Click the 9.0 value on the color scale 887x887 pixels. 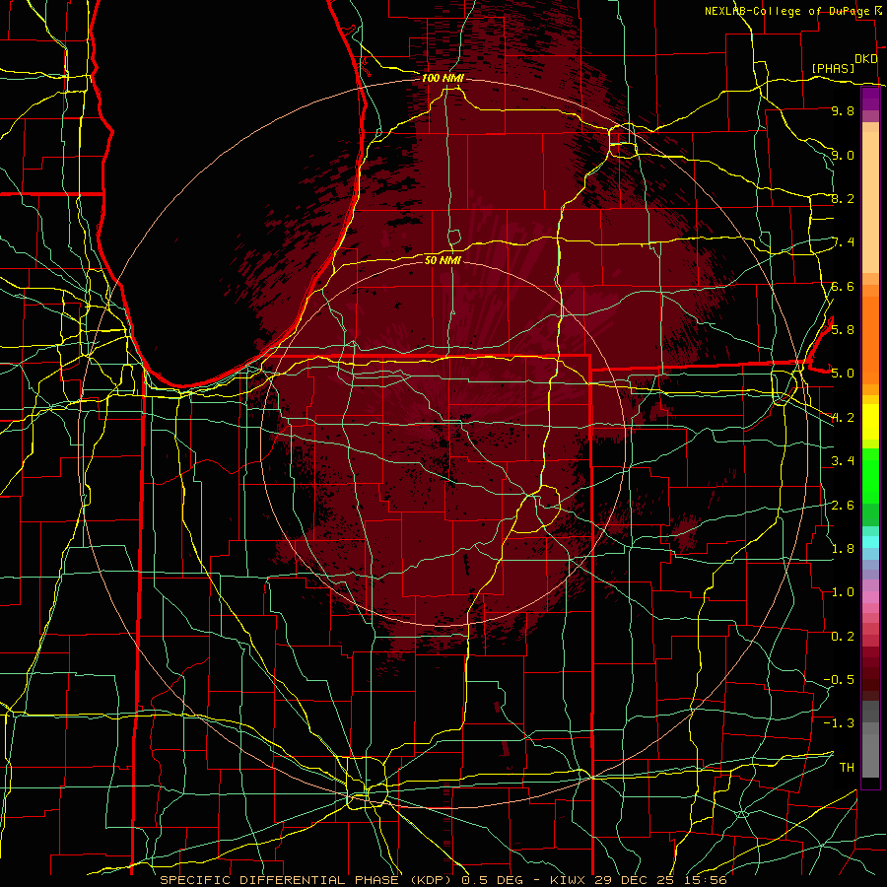click(x=843, y=155)
